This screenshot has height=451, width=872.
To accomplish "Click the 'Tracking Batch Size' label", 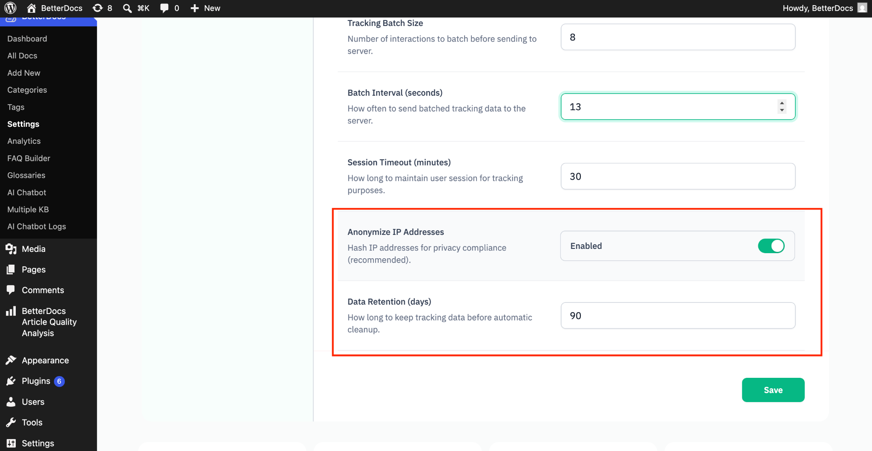I will [x=385, y=23].
